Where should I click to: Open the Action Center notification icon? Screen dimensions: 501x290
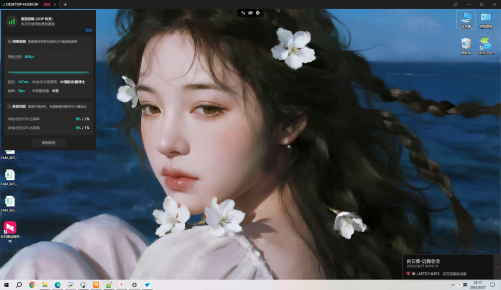click(492, 285)
